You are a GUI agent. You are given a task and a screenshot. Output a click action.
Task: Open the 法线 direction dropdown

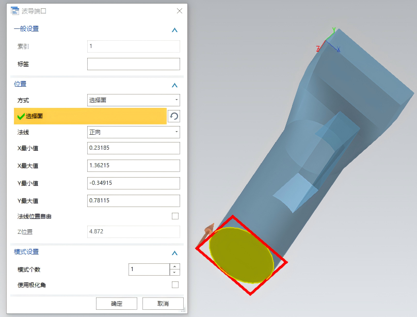pos(133,132)
